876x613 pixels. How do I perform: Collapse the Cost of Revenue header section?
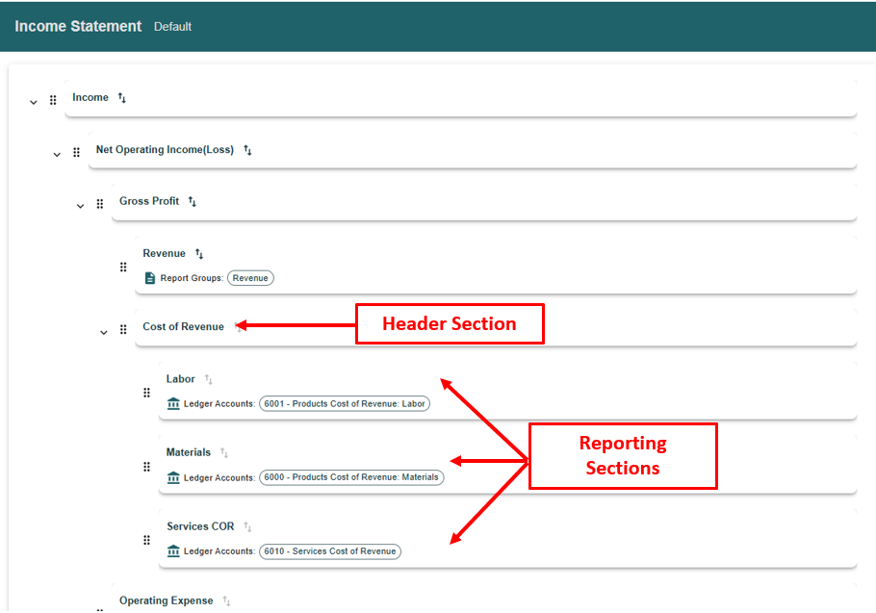pyautogui.click(x=104, y=333)
